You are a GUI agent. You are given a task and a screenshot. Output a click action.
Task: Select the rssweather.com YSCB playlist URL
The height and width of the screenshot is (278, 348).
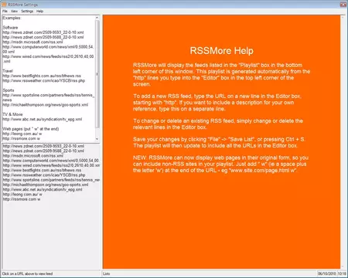(x=44, y=175)
